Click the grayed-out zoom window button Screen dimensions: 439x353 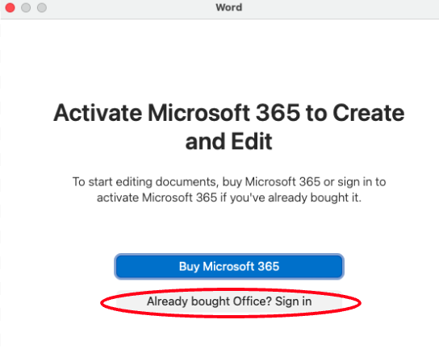(x=42, y=7)
